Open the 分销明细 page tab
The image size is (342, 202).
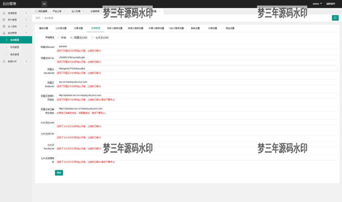[95, 11]
